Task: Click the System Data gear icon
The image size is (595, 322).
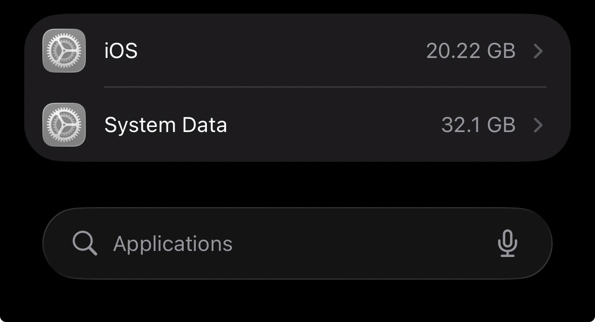Action: tap(64, 125)
